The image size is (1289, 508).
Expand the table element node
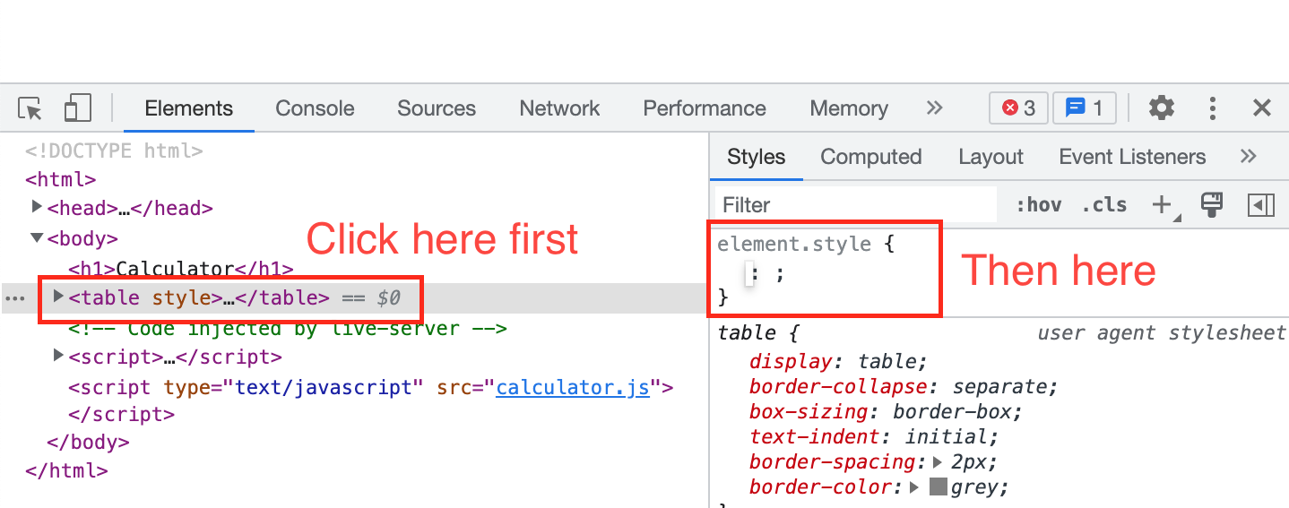(x=58, y=296)
